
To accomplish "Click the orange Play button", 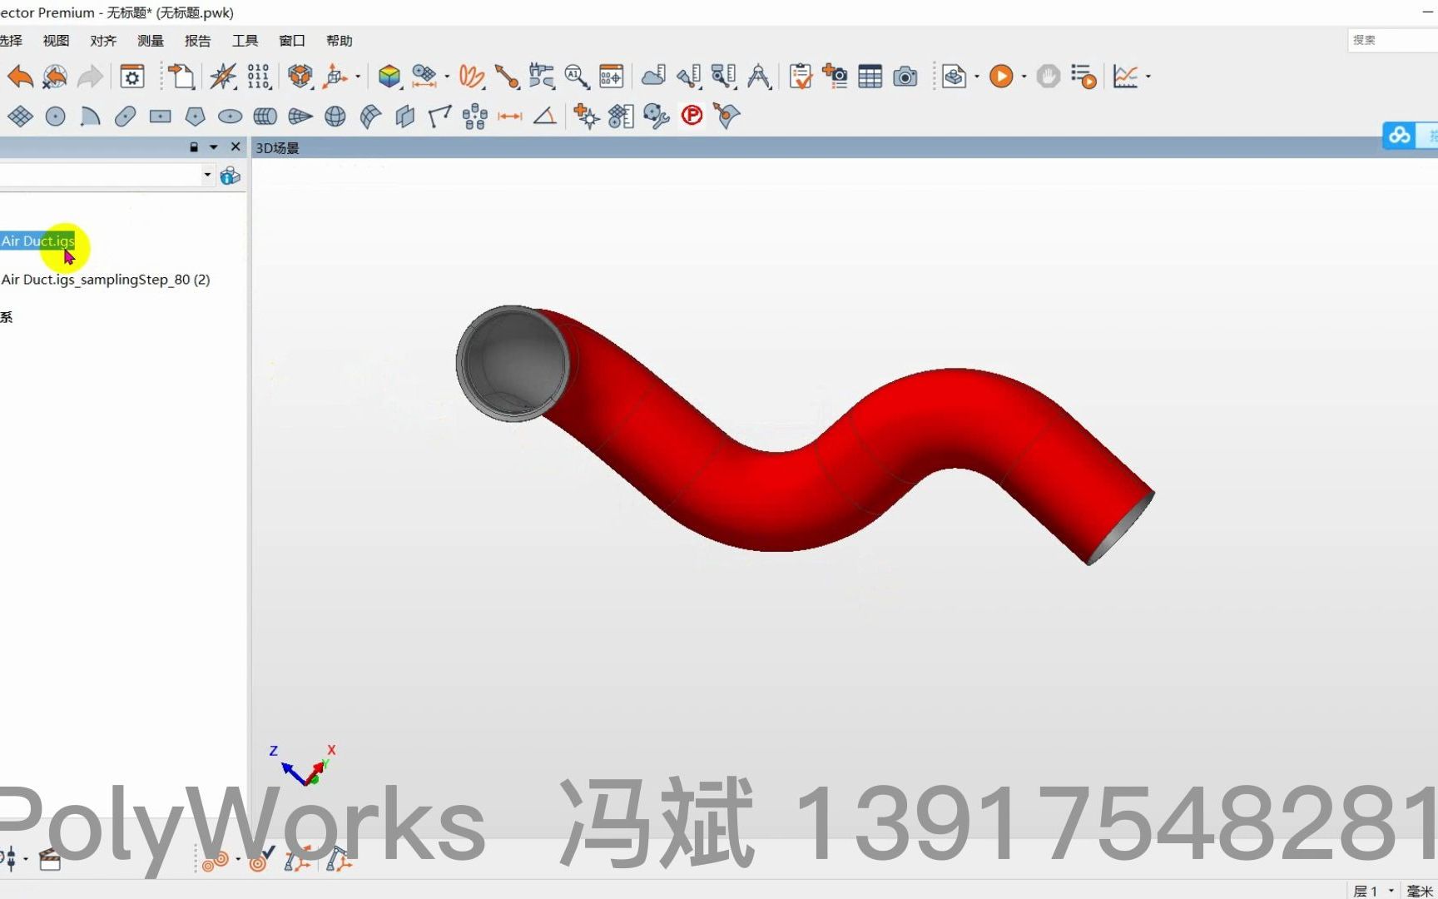I will point(1001,77).
